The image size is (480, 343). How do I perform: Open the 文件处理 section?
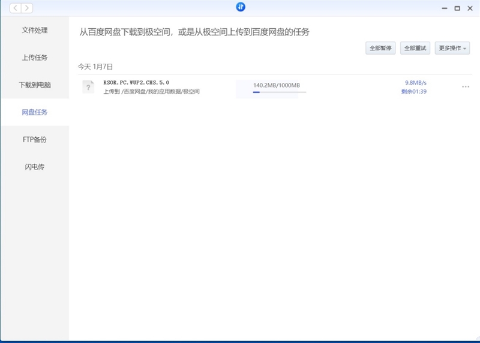coord(35,30)
